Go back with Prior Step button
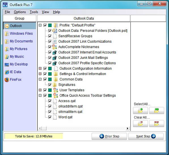Image resolution: width=169 pixels, height=155 pixels. point(109,136)
